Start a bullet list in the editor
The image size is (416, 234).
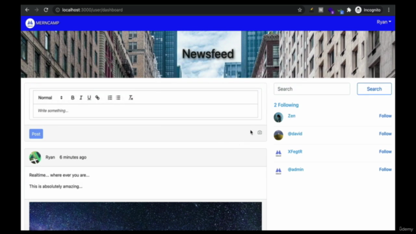[x=118, y=97]
